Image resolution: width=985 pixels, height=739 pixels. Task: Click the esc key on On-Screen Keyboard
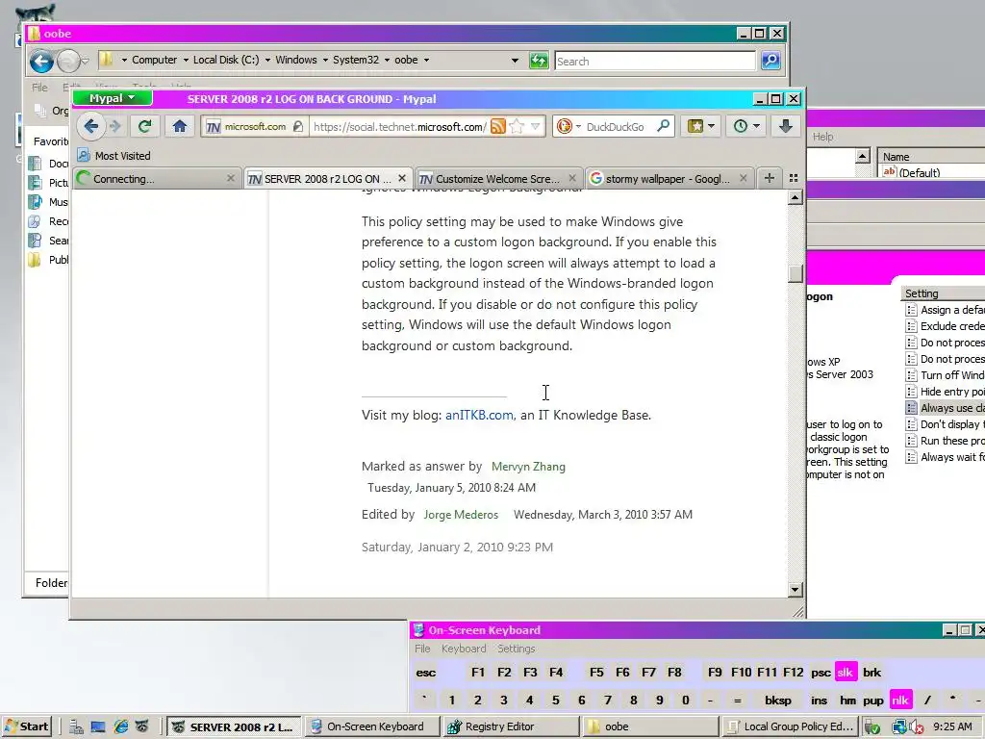(x=425, y=673)
